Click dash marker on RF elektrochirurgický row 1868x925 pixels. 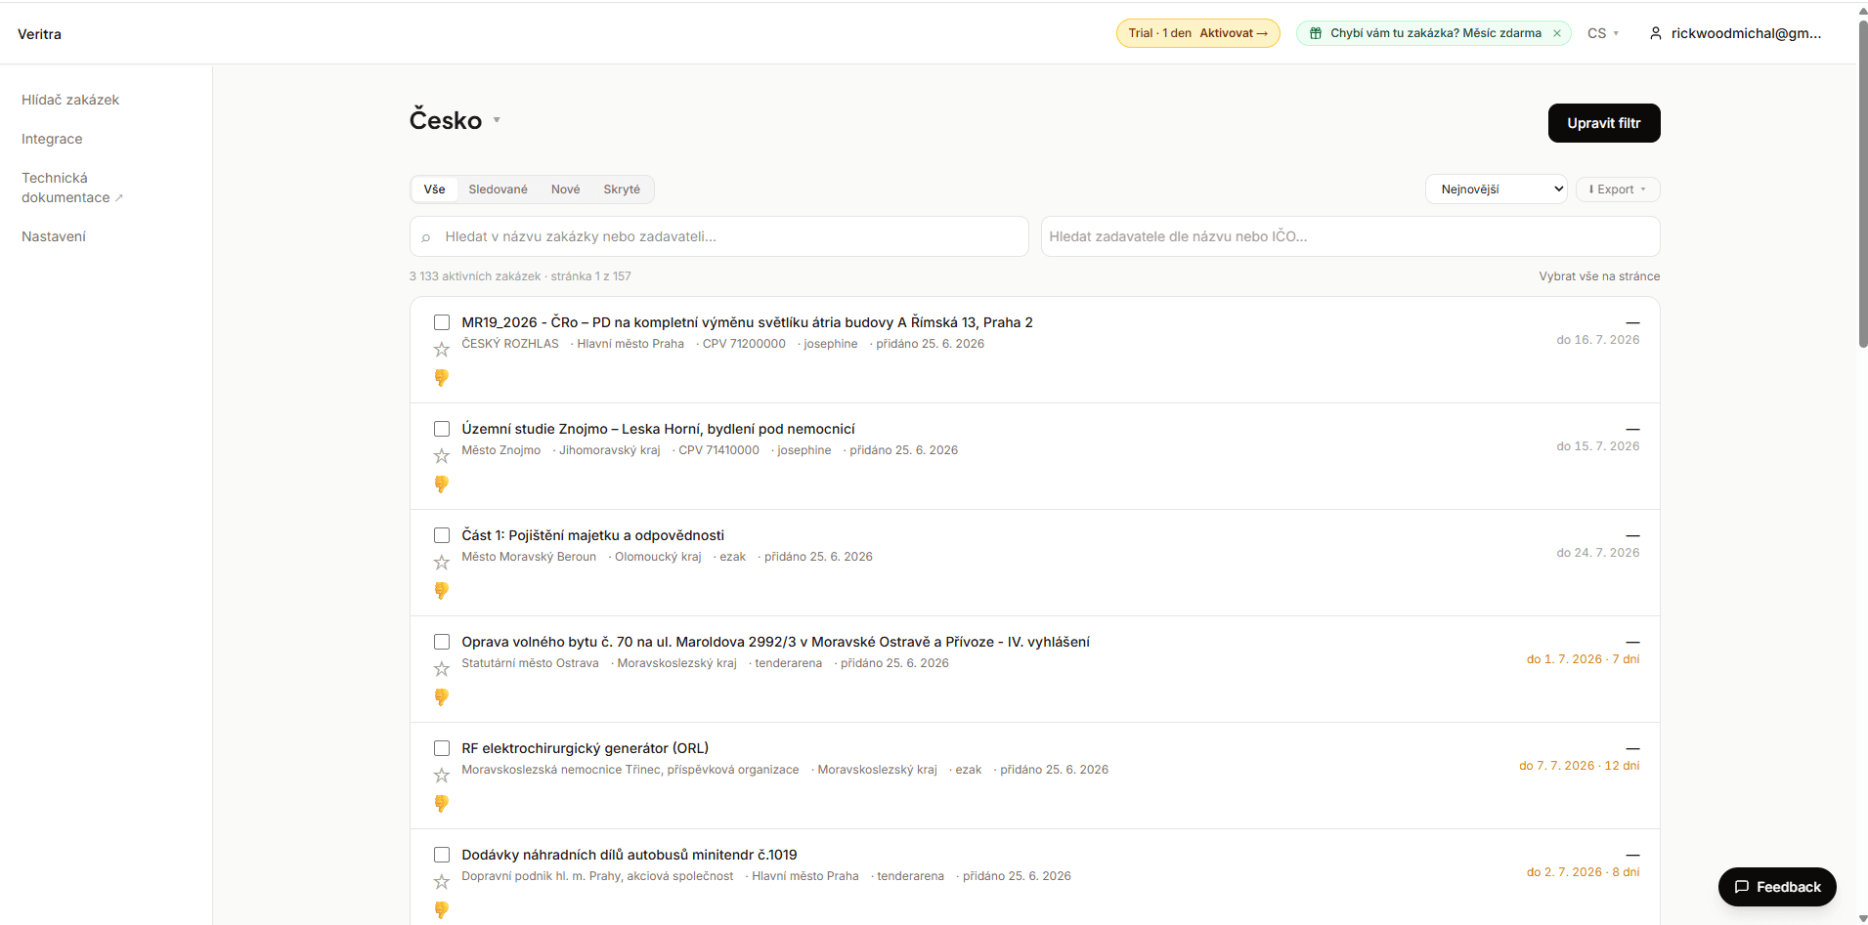1632,748
